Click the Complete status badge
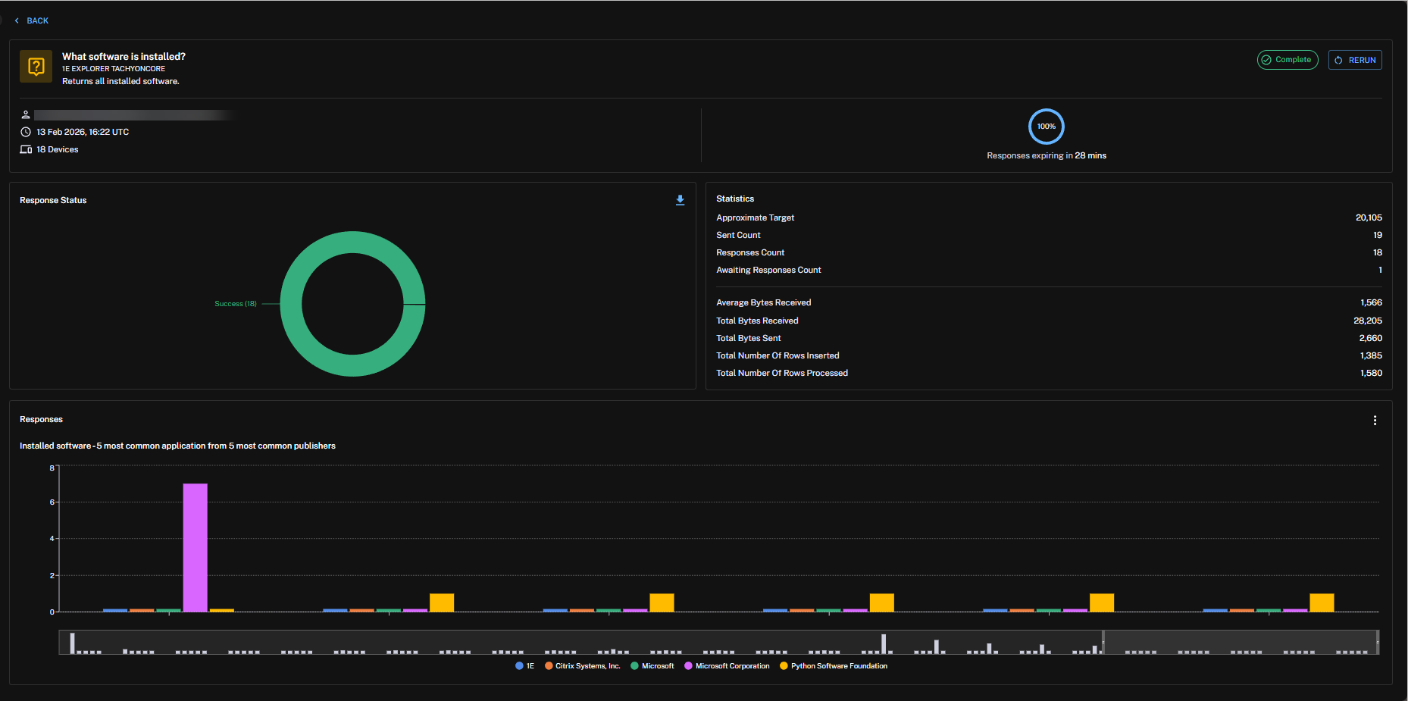1408x701 pixels. (x=1287, y=60)
